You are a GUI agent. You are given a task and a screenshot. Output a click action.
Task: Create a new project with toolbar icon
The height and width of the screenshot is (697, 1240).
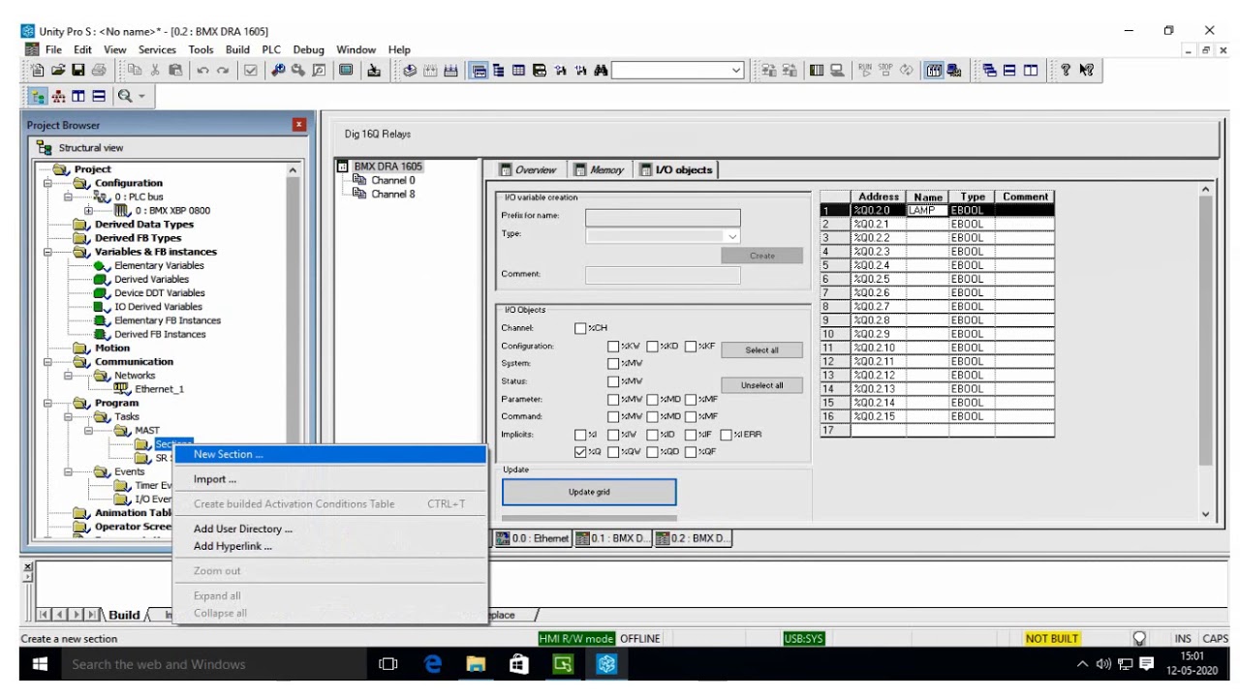36,70
